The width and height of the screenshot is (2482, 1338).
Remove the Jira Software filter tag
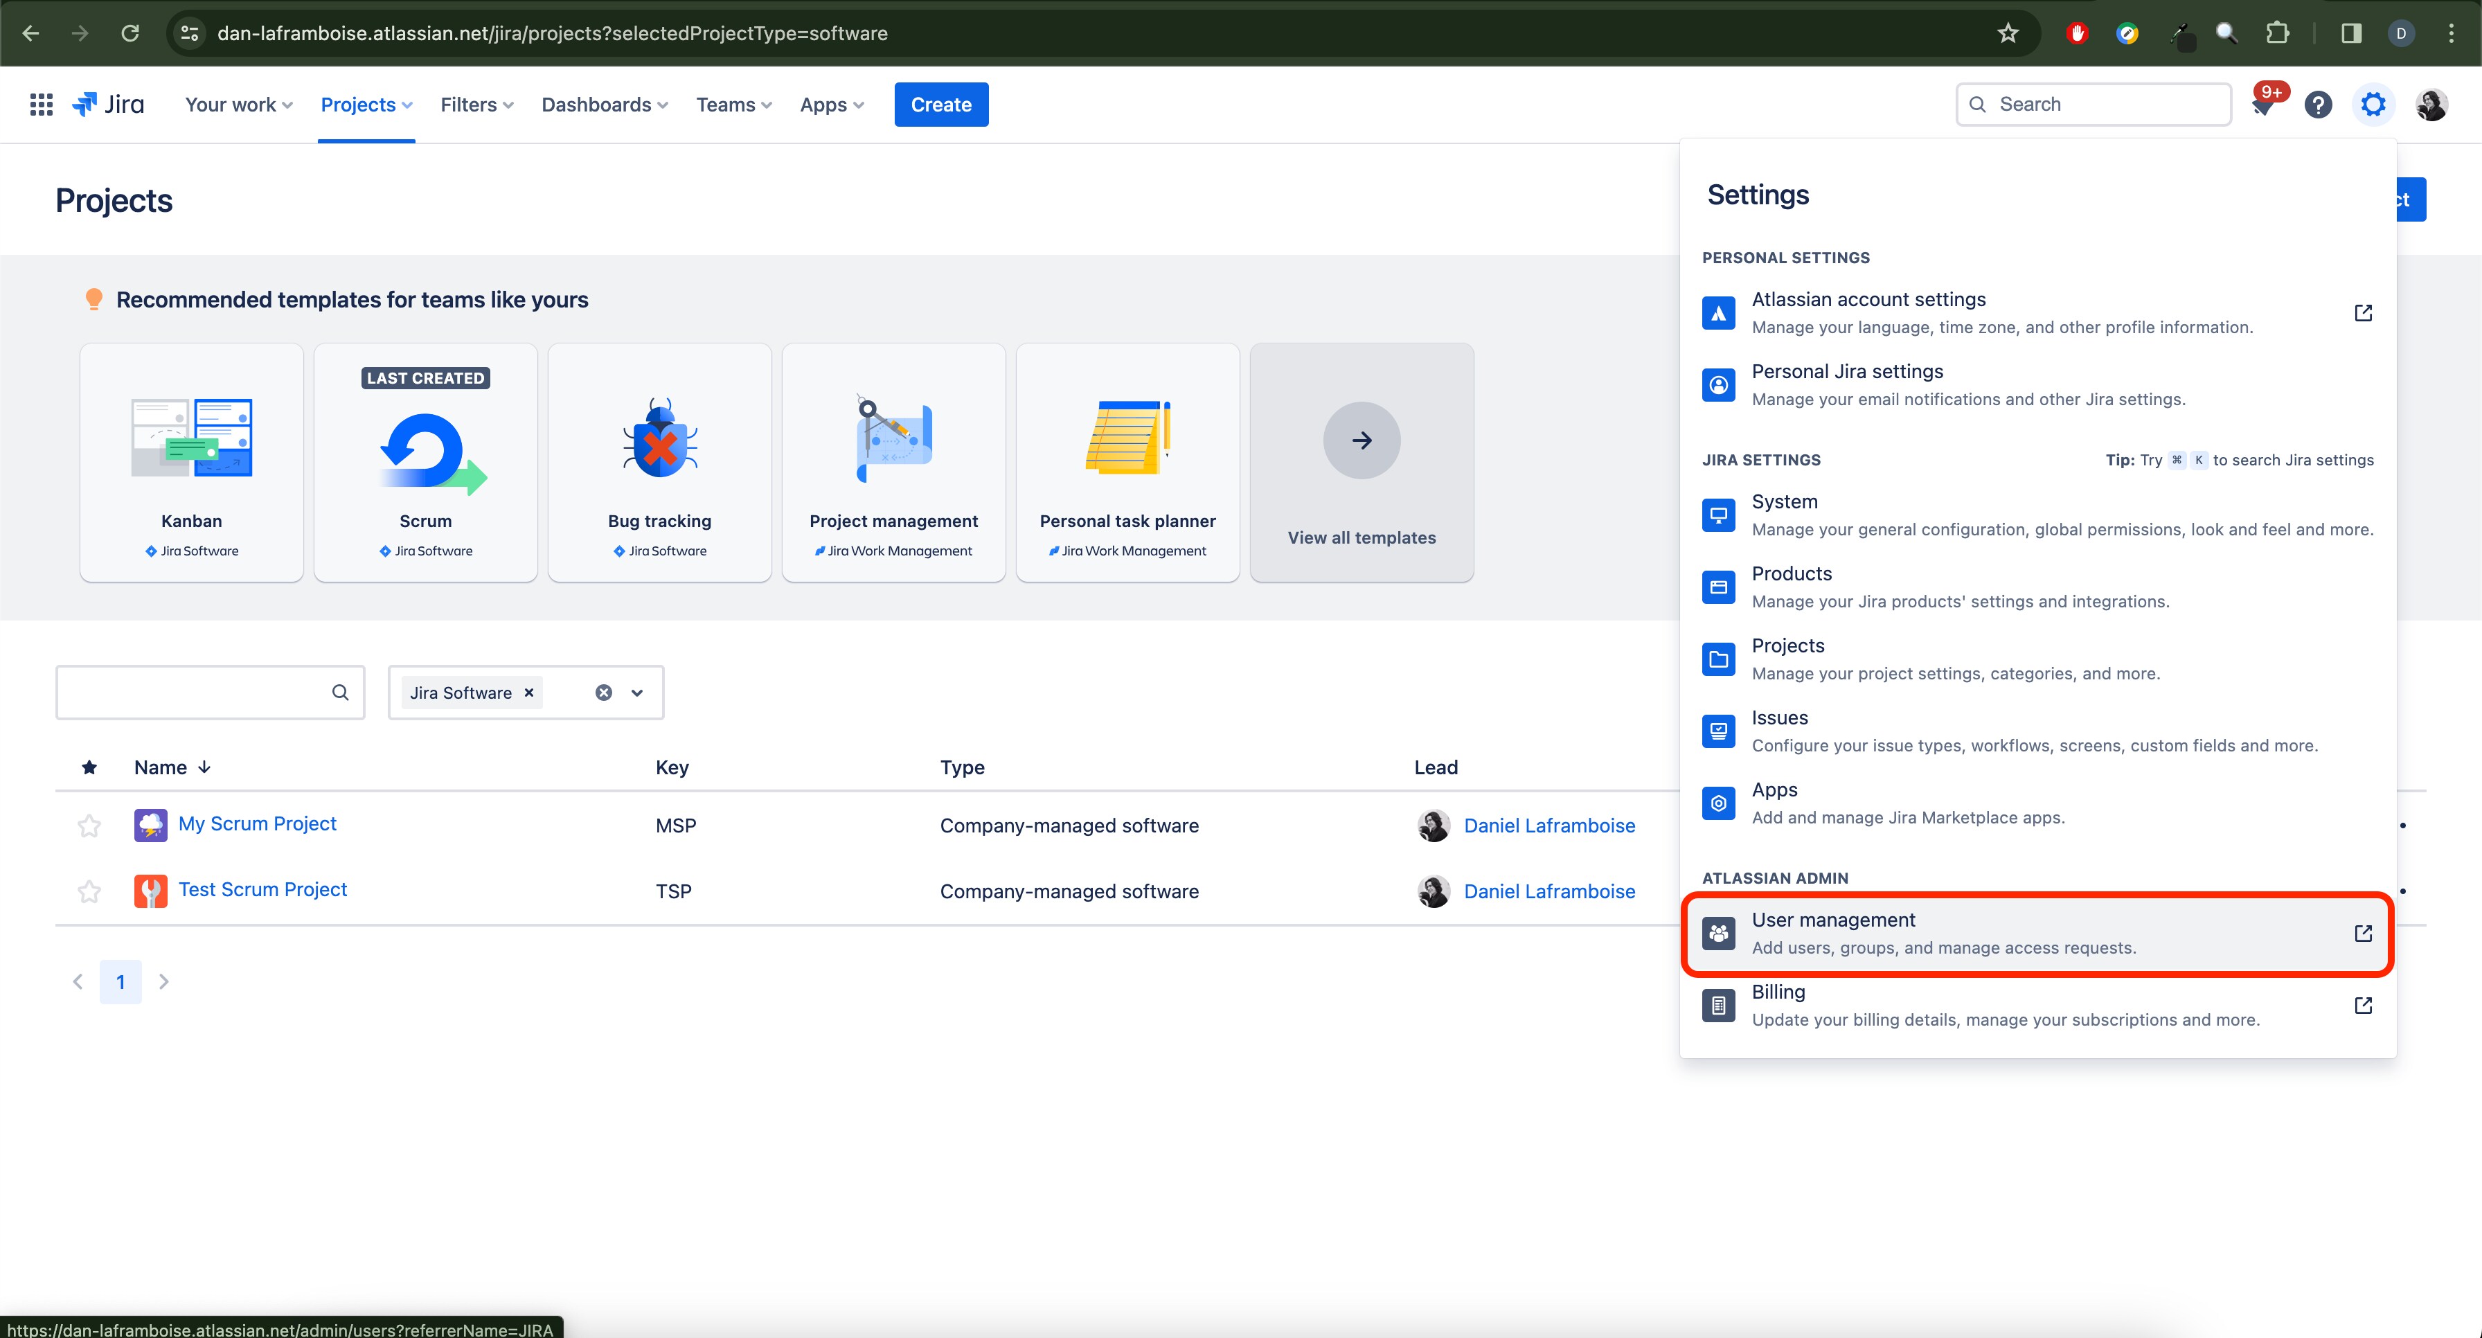click(x=528, y=693)
